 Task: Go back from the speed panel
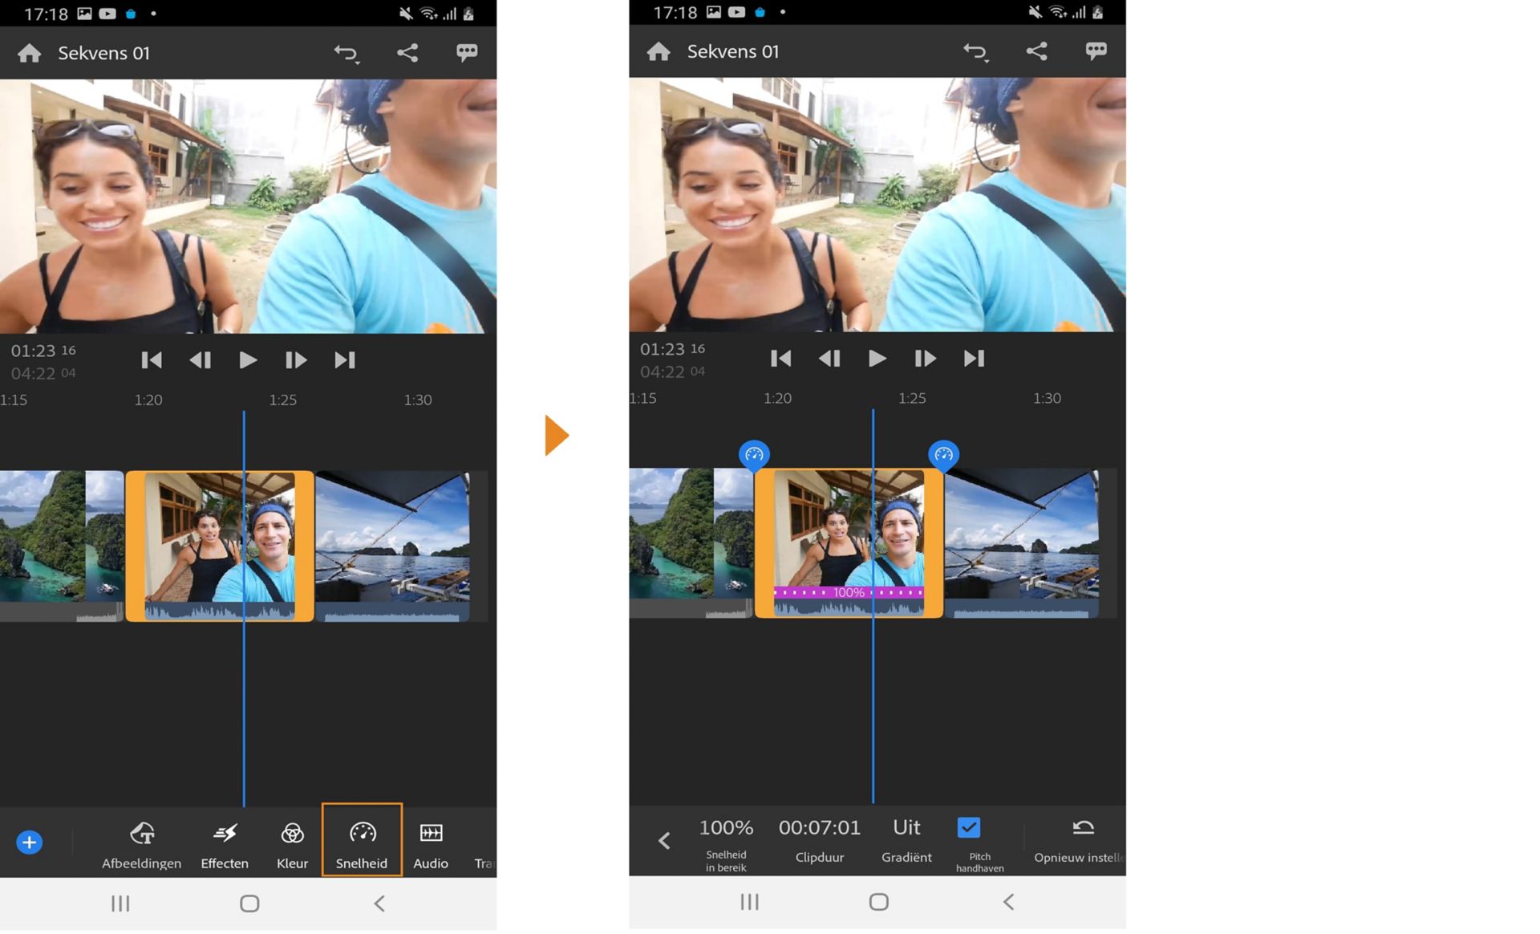coord(664,840)
